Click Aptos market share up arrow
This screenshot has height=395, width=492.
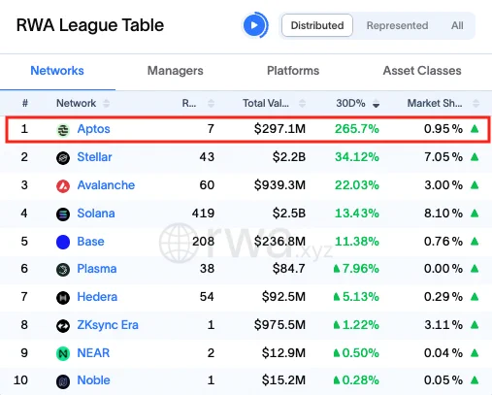[x=475, y=129]
